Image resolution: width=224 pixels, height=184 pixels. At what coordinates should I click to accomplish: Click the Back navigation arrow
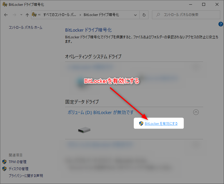pos(6,15)
